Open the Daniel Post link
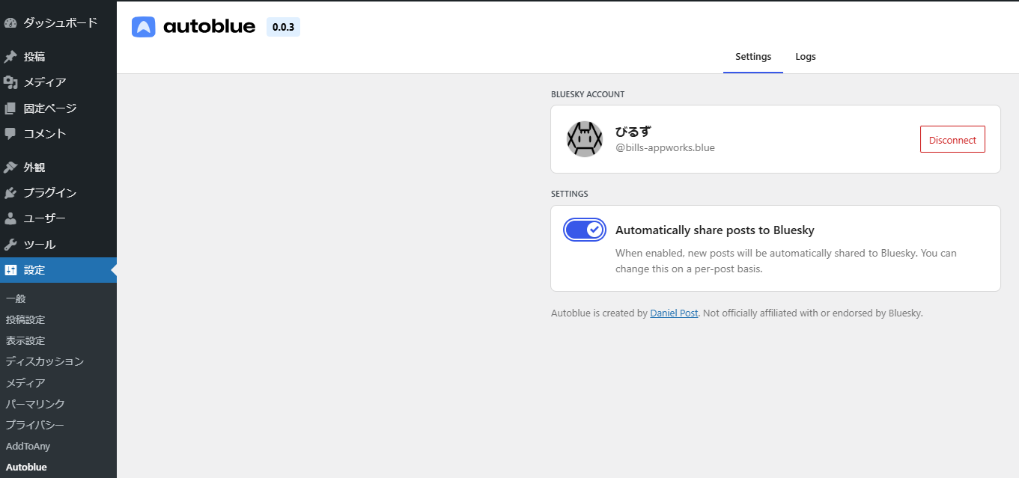 (x=674, y=313)
